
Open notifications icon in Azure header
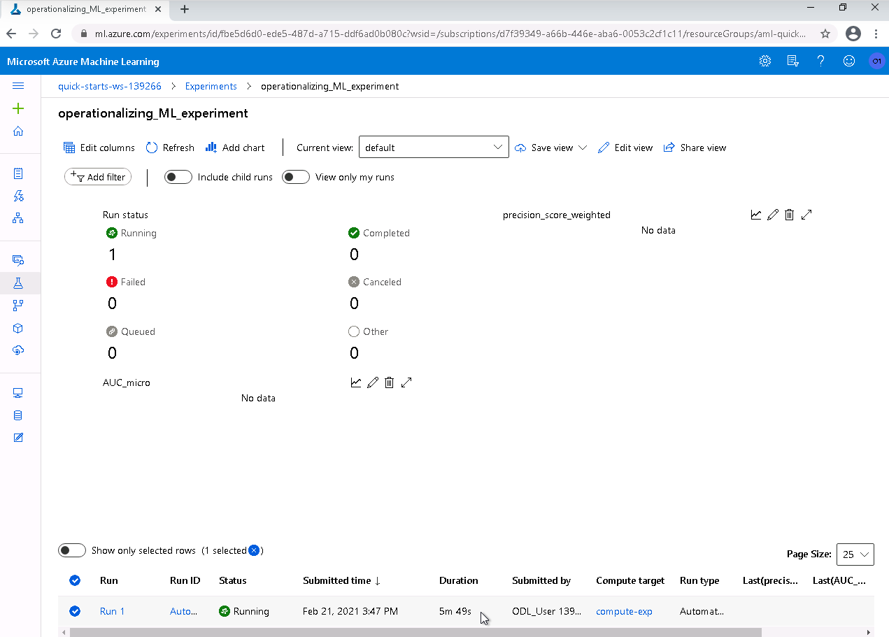793,61
